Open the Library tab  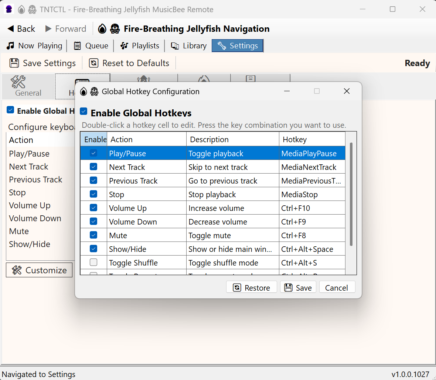coord(188,46)
